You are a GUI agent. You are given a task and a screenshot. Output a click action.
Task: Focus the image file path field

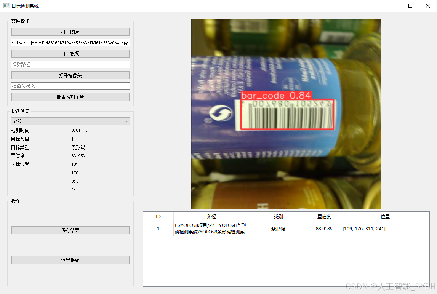click(x=70, y=43)
